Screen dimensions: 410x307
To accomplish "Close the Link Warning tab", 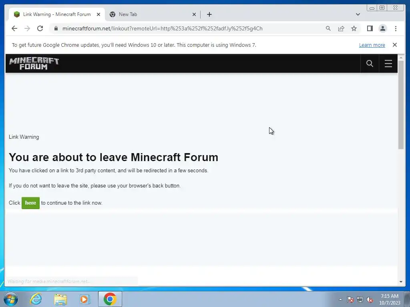I will click(98, 14).
